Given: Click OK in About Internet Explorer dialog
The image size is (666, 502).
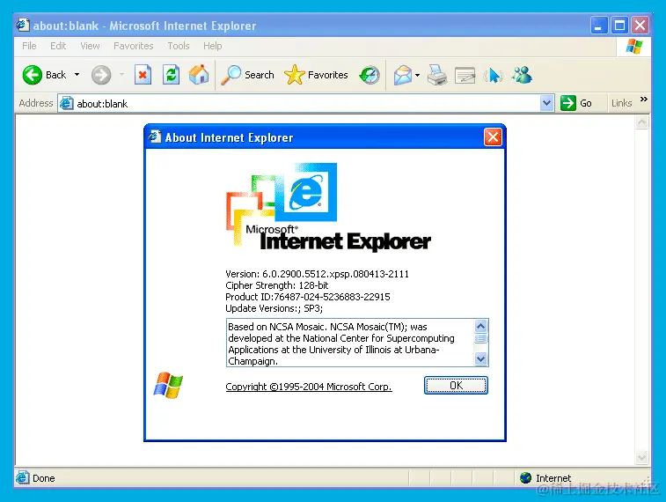Looking at the screenshot, I should [x=456, y=385].
